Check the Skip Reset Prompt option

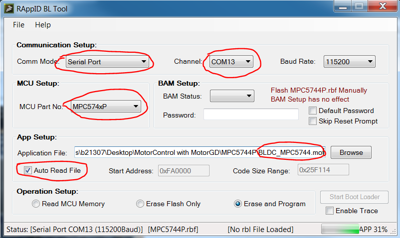tap(313, 121)
